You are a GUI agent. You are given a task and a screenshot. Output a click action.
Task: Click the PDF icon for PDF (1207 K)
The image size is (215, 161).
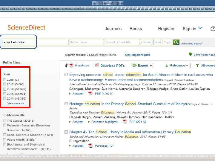(x=90, y=94)
